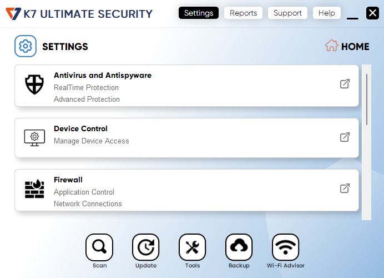This screenshot has height=278, width=384.
Task: Click the Device Control monitor icon
Action: tap(34, 137)
